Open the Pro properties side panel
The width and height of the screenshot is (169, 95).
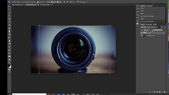[x=138, y=9]
